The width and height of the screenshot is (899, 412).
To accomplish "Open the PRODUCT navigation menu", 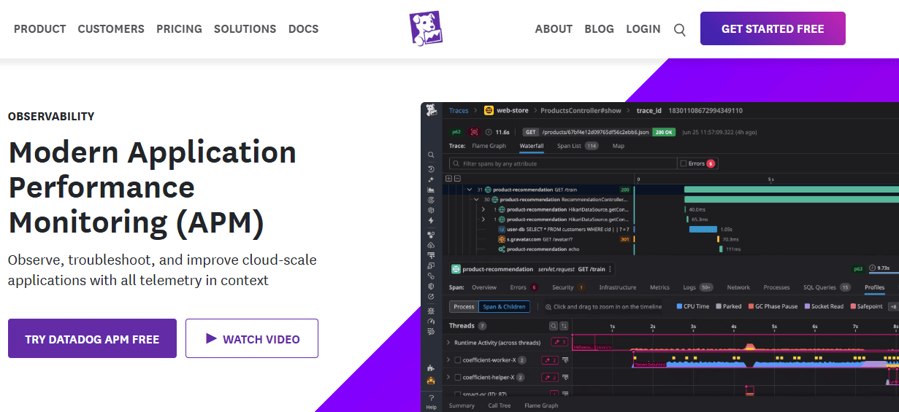I will 40,29.
